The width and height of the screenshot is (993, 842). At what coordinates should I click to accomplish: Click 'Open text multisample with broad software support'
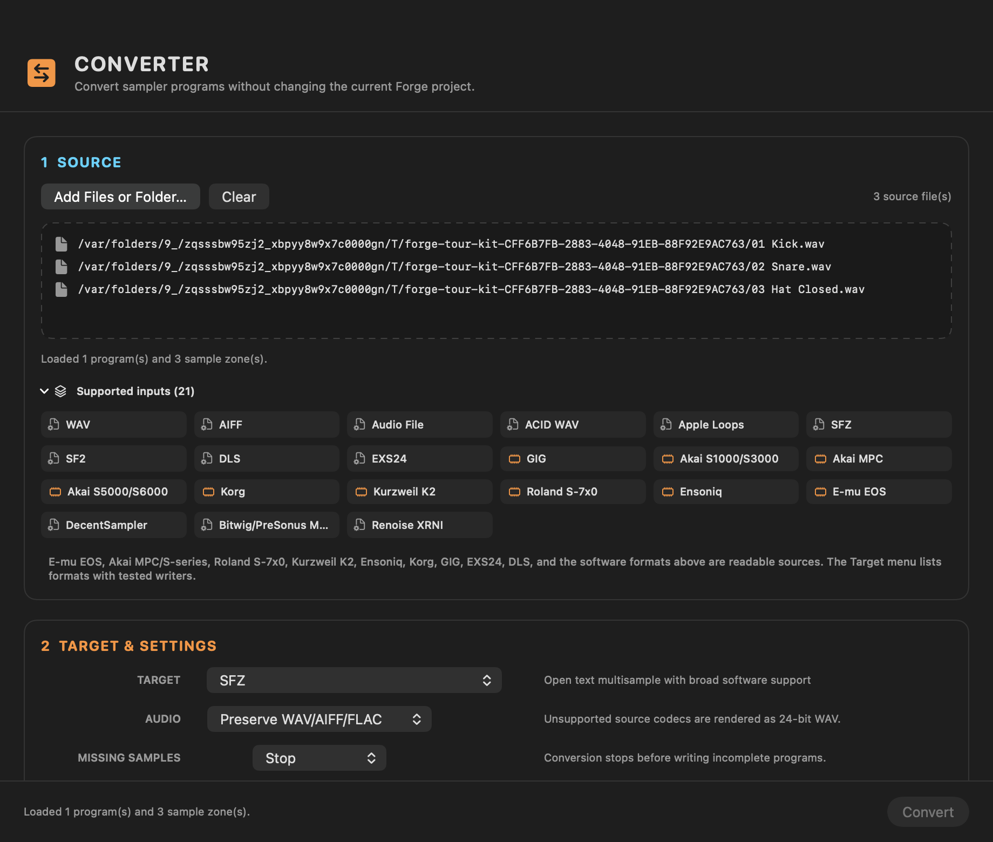click(x=677, y=680)
